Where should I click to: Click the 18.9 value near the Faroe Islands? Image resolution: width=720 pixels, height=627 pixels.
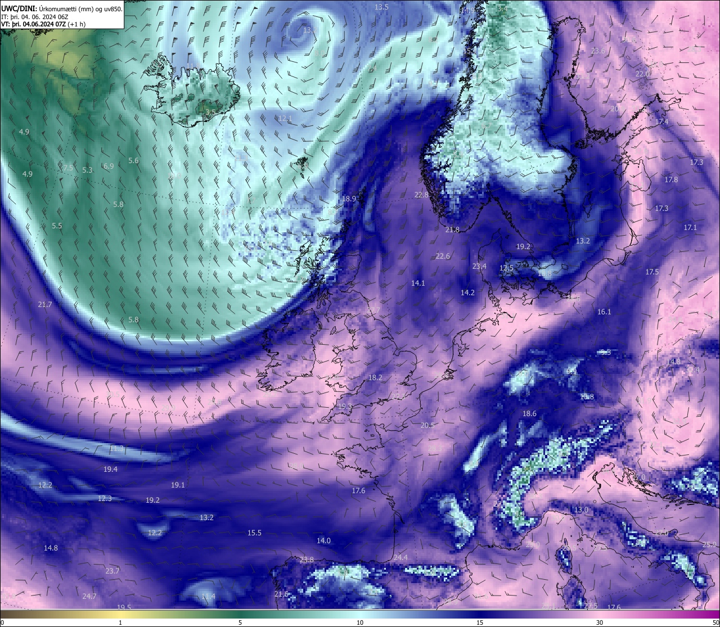(x=349, y=199)
